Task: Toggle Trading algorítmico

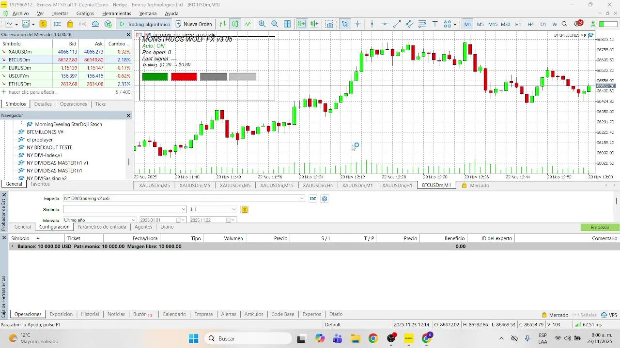Action: click(144, 24)
